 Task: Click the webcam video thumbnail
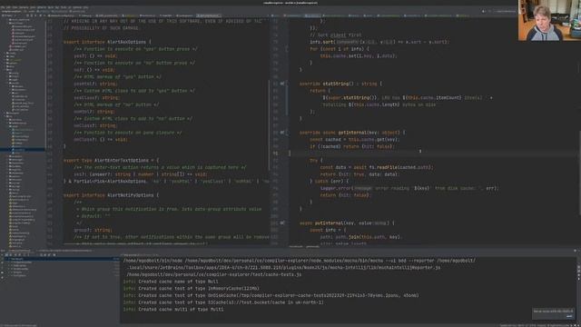pos(549,20)
